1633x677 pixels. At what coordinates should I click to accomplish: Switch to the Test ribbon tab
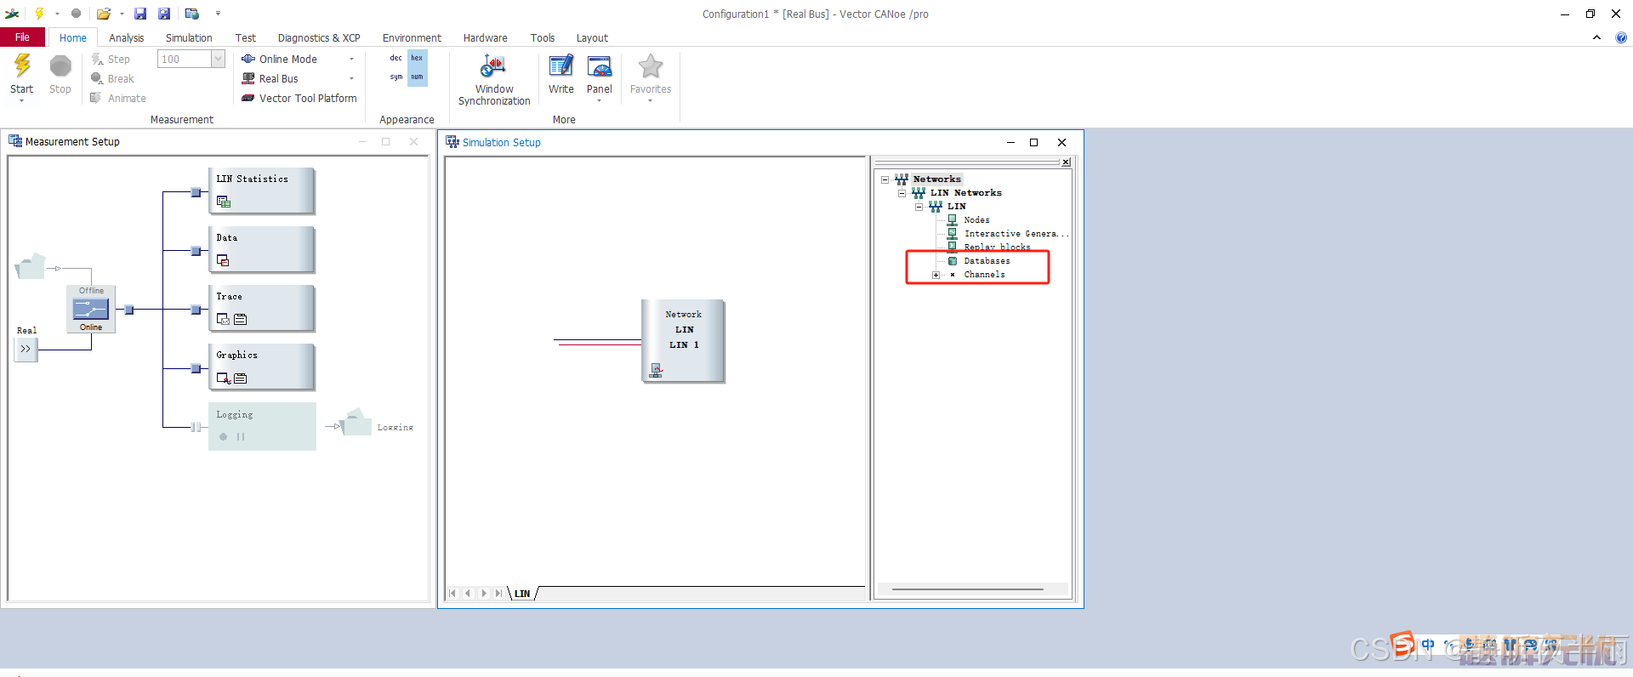tap(245, 37)
